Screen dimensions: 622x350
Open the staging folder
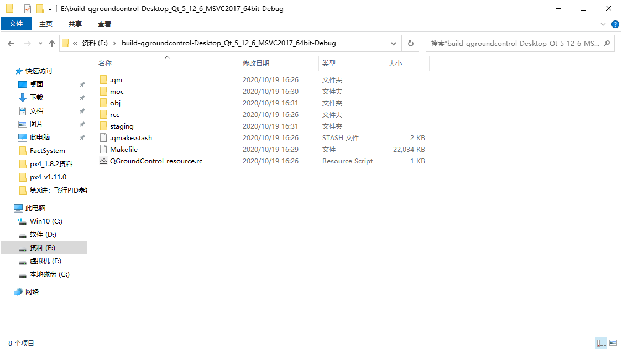pos(121,126)
